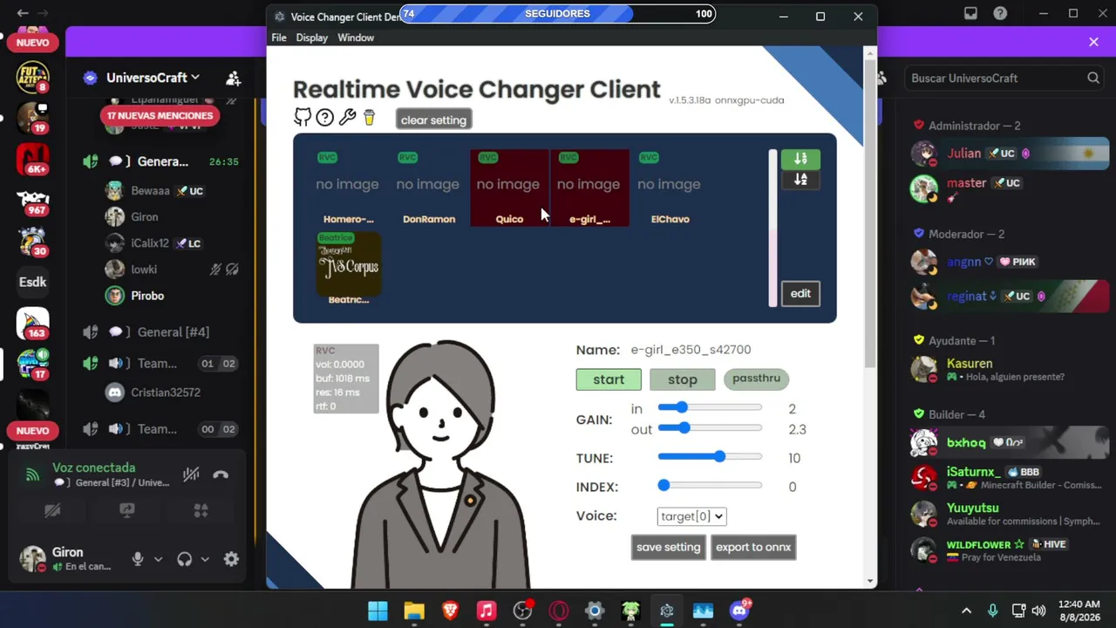The image size is (1116, 628).
Task: Adjust the TUNE slider
Action: coord(710,457)
